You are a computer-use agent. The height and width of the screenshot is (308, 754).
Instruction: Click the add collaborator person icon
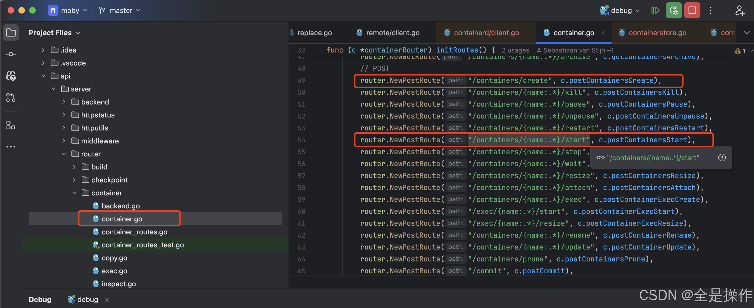pyautogui.click(x=739, y=11)
